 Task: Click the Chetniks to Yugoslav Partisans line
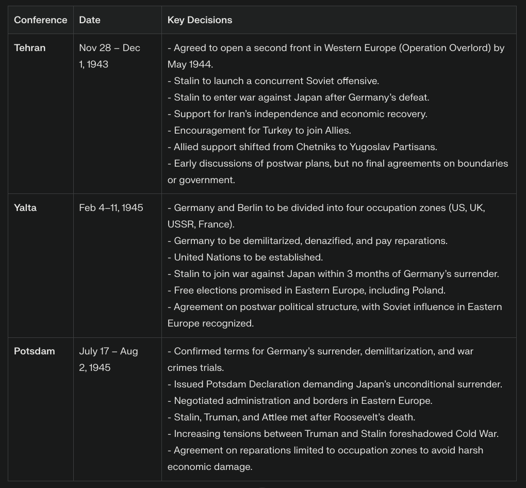point(302,147)
